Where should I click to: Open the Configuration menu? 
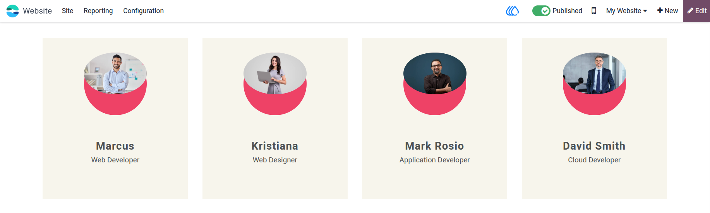(x=143, y=11)
